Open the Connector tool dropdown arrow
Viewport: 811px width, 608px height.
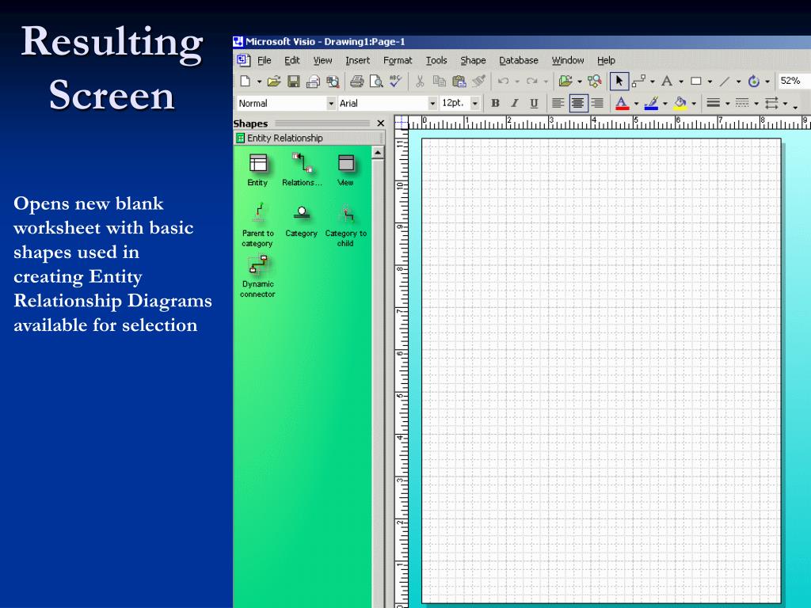[653, 82]
